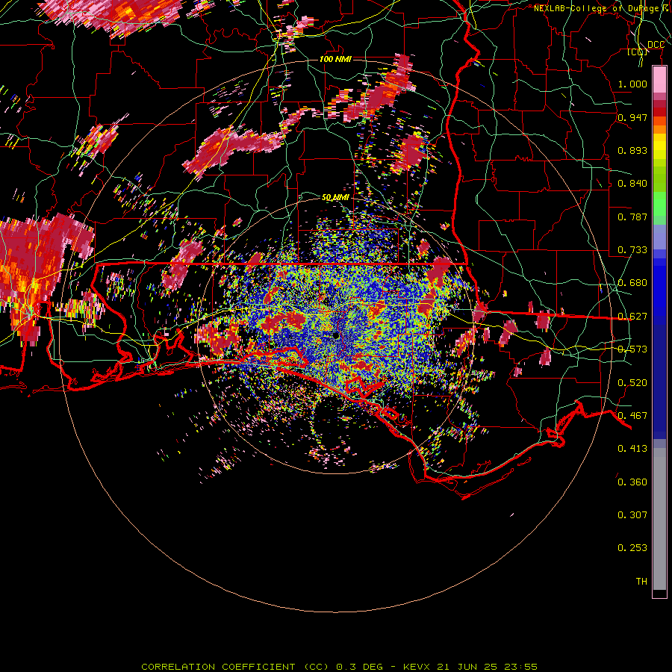
Task: Select the 1.000 legend value
Action: click(x=632, y=84)
